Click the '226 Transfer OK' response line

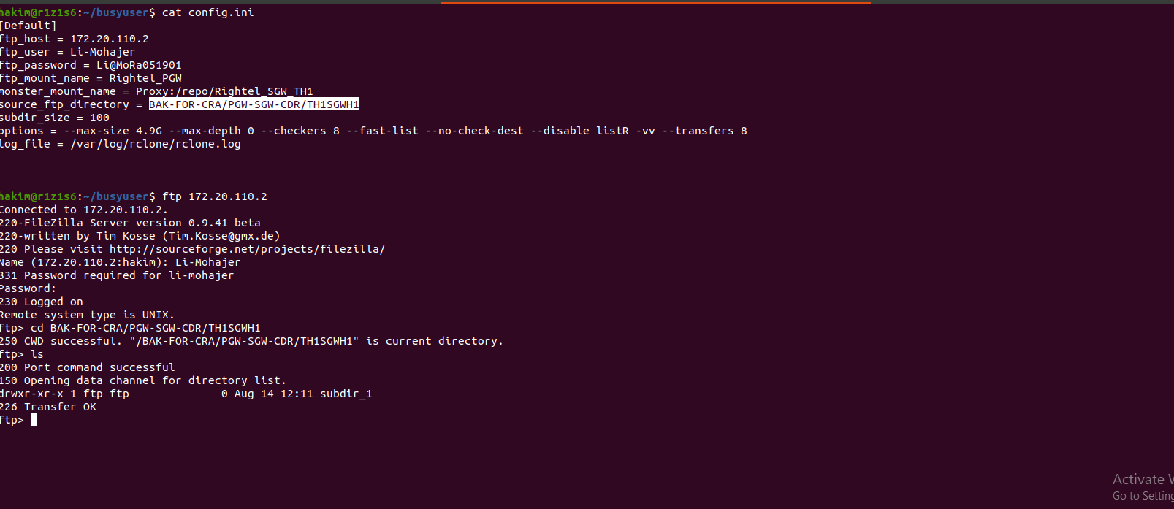pos(48,407)
